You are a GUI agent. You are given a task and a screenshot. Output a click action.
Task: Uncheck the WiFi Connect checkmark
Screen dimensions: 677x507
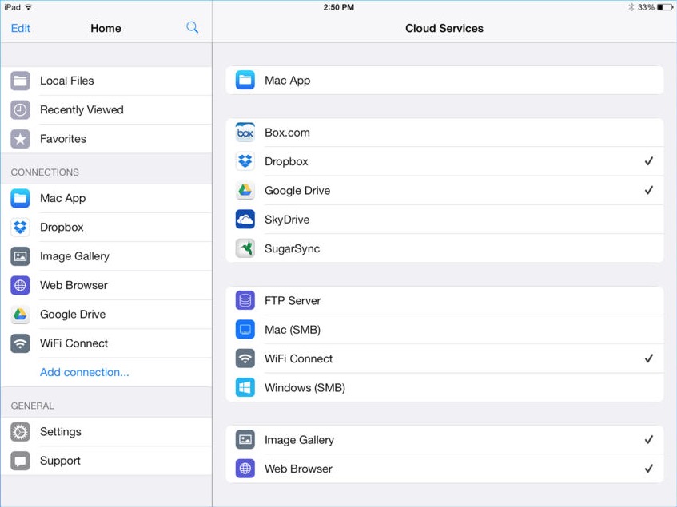point(648,358)
